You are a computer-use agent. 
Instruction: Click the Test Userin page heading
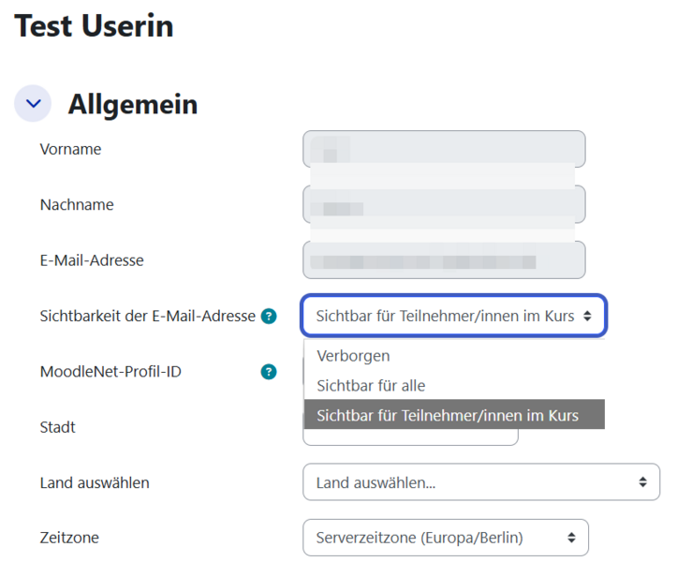tap(94, 25)
